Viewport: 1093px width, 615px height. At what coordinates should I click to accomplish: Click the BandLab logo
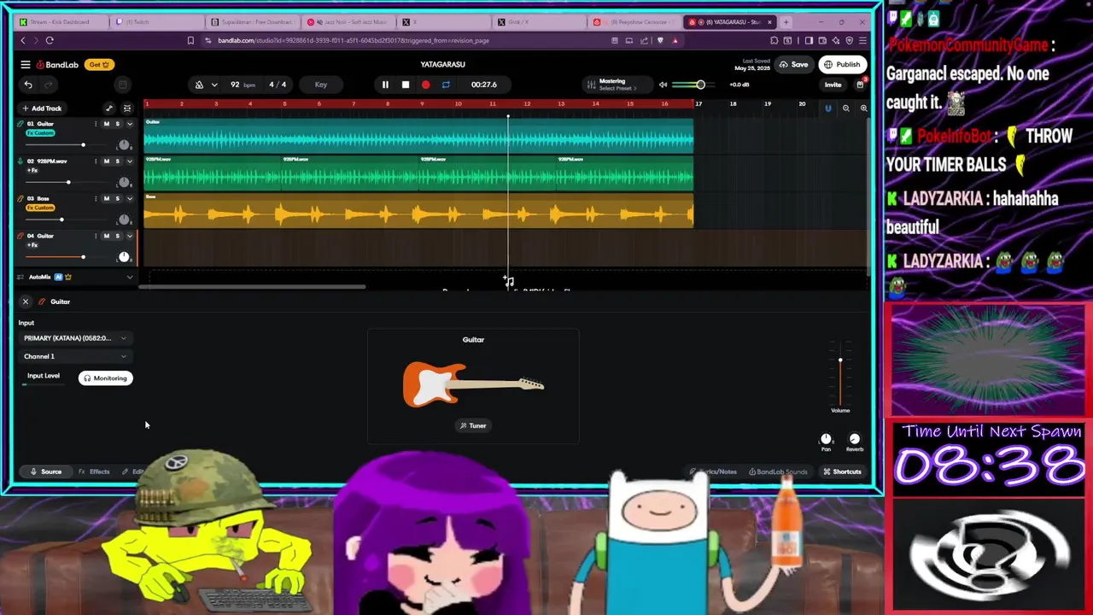point(58,65)
